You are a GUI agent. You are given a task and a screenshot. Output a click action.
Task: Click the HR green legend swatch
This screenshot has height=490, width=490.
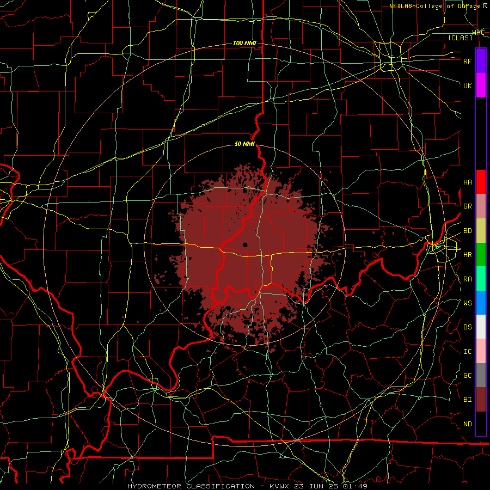(x=481, y=255)
